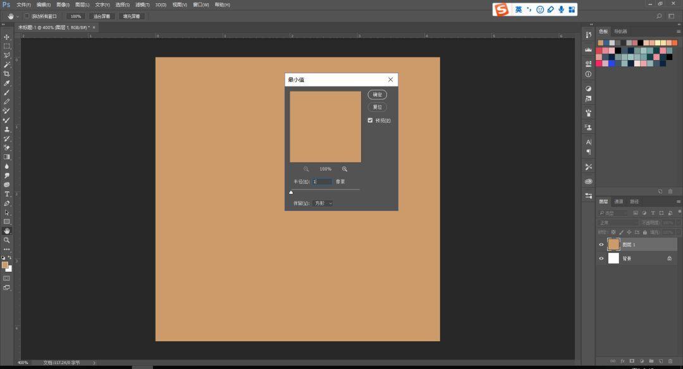Open Swatches panel options menu
The width and height of the screenshot is (683, 369).
coord(678,32)
